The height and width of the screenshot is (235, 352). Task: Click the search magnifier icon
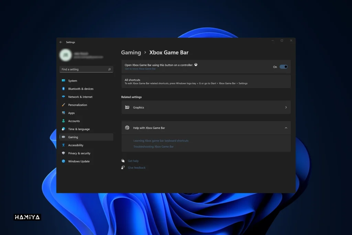[110, 69]
